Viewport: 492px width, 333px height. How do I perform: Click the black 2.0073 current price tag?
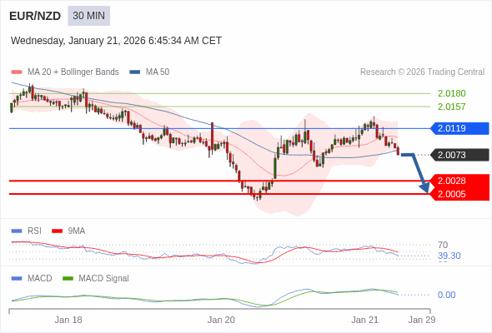[x=459, y=155]
